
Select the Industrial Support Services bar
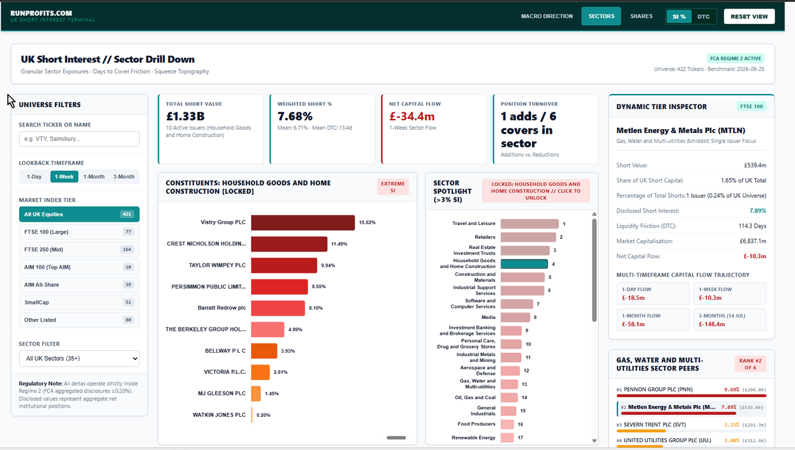coord(522,291)
